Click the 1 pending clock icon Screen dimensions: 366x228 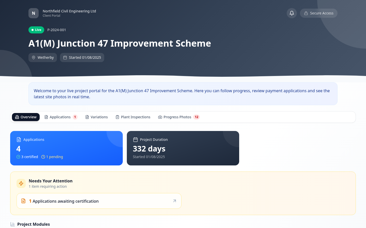(43, 157)
